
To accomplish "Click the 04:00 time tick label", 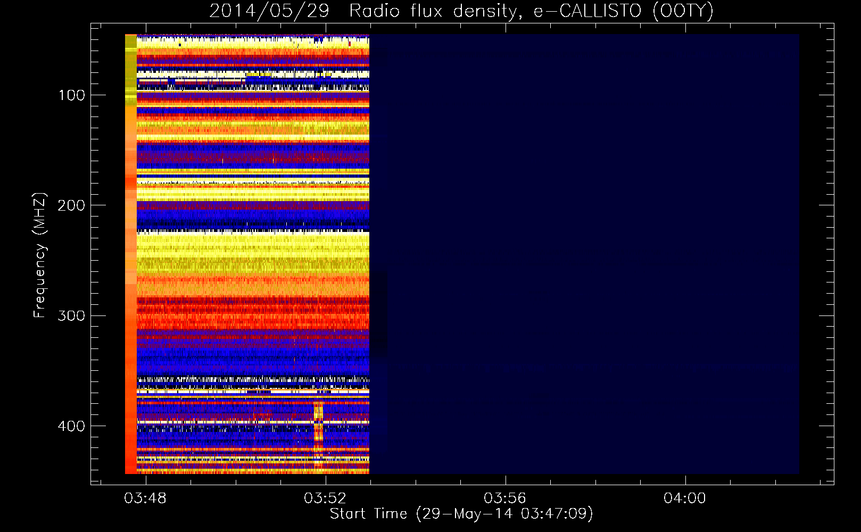I will pos(685,498).
